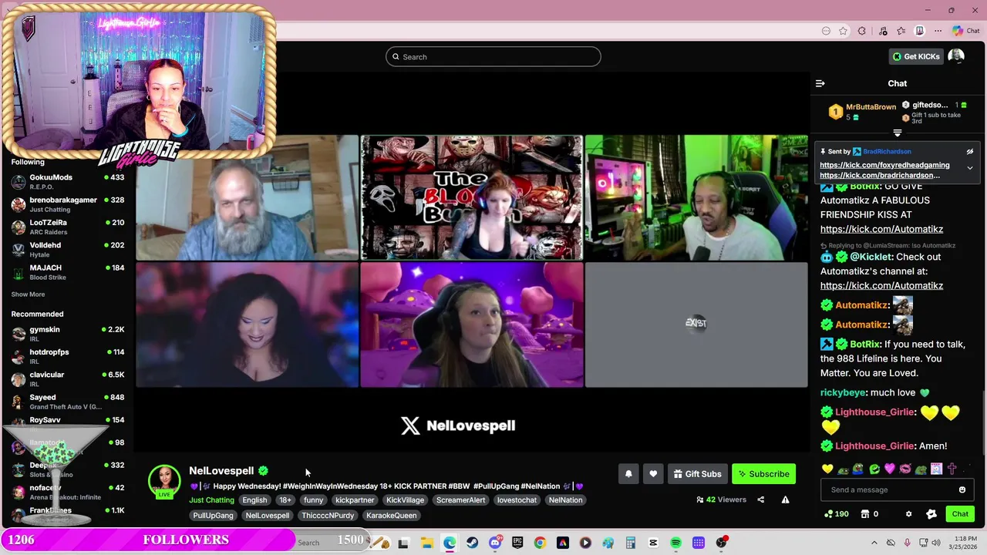Click the green Chat send button
Viewport: 987px width, 555px height.
tap(960, 514)
